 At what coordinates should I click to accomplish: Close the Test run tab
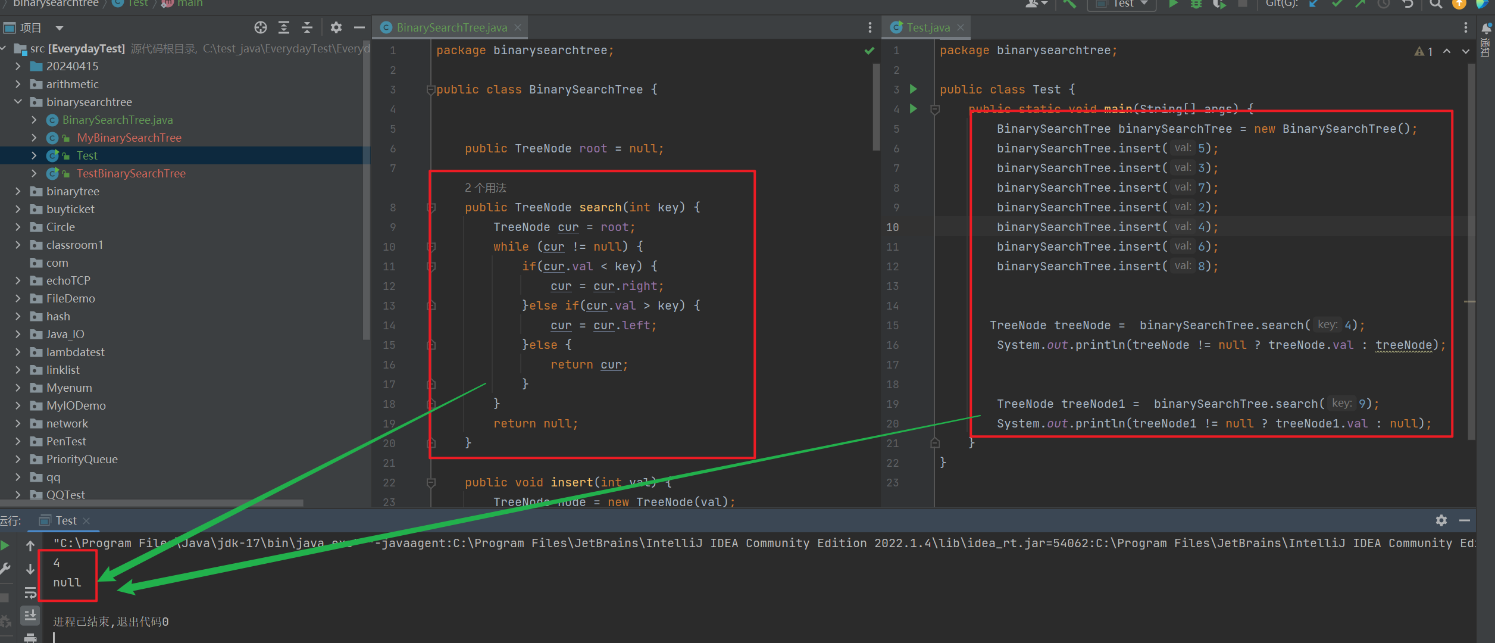coord(86,521)
